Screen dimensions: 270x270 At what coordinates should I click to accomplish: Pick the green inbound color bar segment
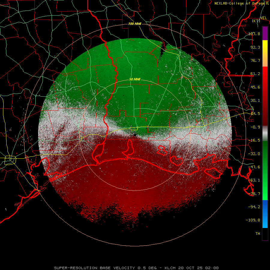(265, 170)
